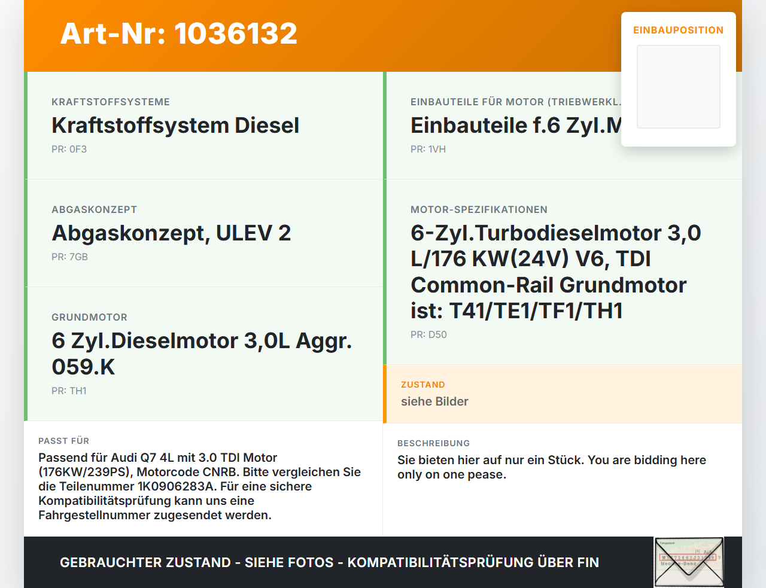Image resolution: width=766 pixels, height=588 pixels.
Task: Click the Einbauteile f.6 Zyl. title
Action: coord(516,125)
